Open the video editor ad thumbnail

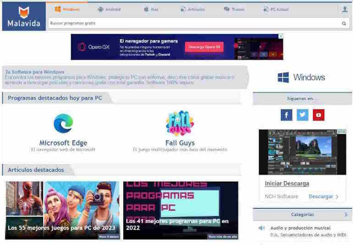click(303, 152)
